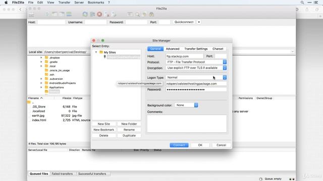The height and width of the screenshot is (181, 323).
Task: Click the queue status icon beside 'Queue: empty'
Action: click(261, 179)
